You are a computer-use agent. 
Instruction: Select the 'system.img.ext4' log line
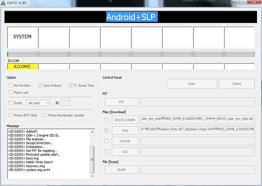29,170
